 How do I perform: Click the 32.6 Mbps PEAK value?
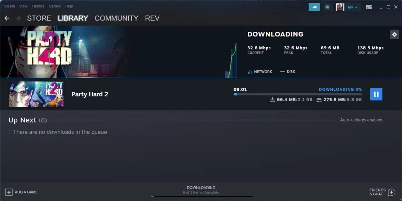click(296, 48)
